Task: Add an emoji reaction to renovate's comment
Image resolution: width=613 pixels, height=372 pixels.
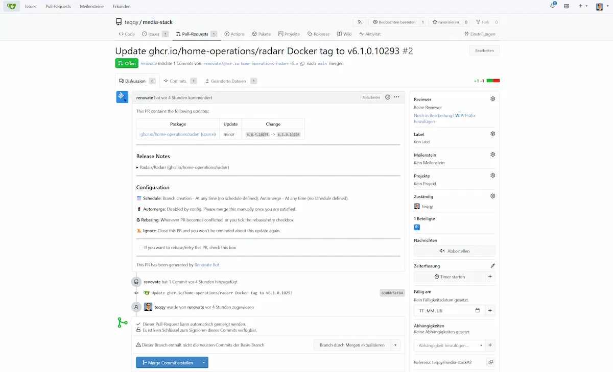Action: tap(387, 96)
